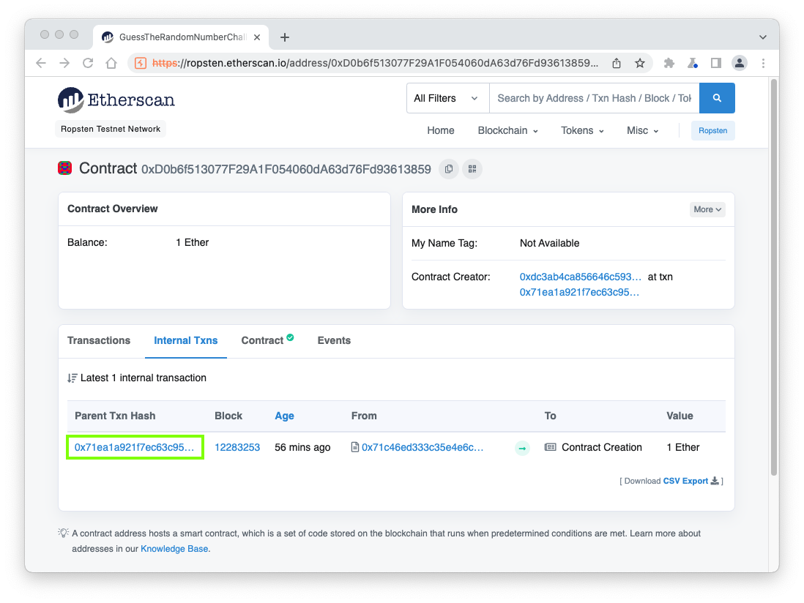Open a new browser tab with the plus icon

click(285, 37)
